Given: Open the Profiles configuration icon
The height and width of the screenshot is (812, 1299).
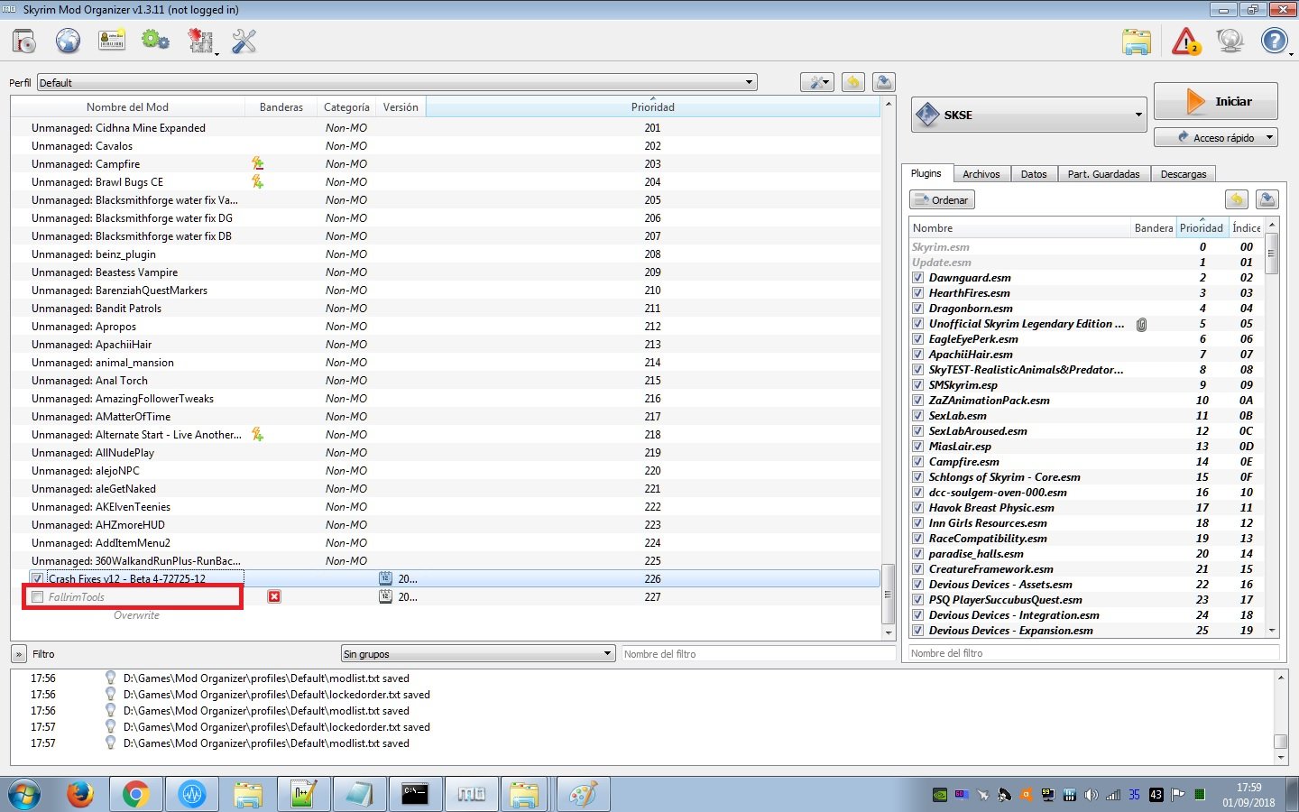Looking at the screenshot, I should [x=112, y=42].
